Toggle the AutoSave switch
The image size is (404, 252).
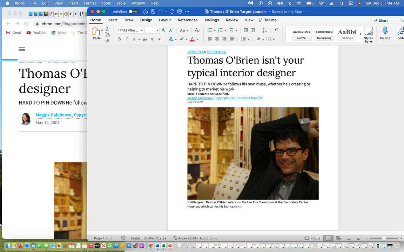134,12
